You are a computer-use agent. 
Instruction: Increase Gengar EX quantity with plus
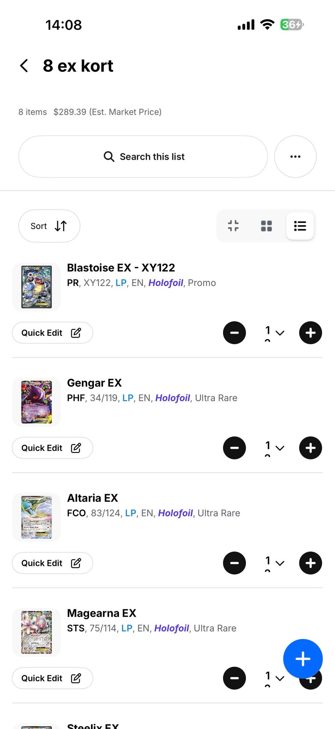[x=311, y=448]
